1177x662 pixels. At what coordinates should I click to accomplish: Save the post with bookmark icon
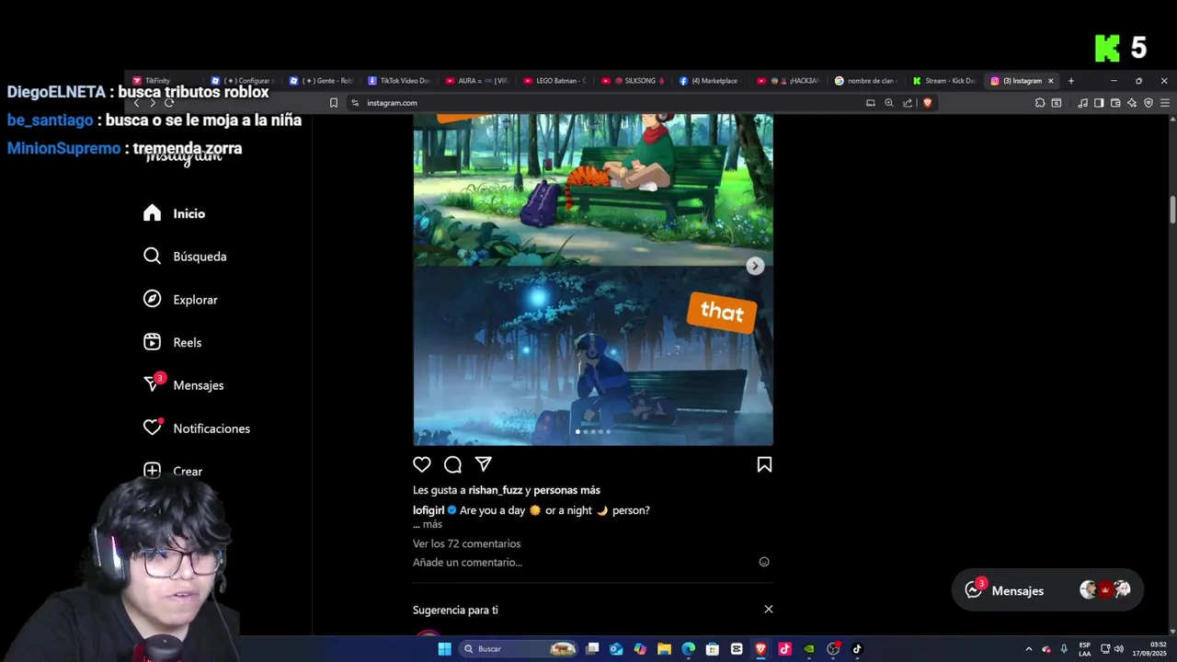tap(764, 464)
